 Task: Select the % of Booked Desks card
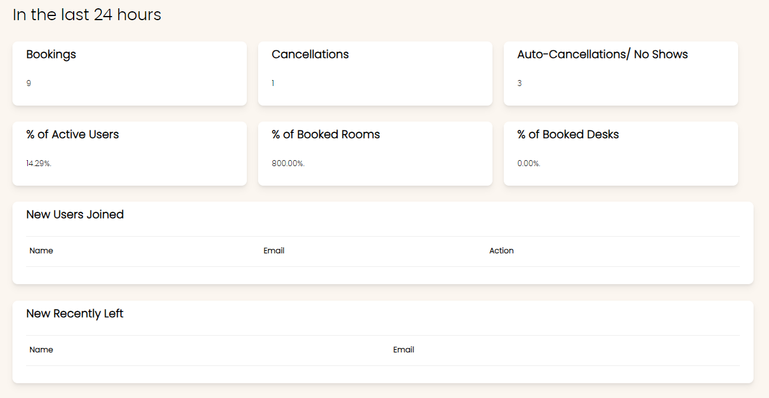[x=621, y=154]
